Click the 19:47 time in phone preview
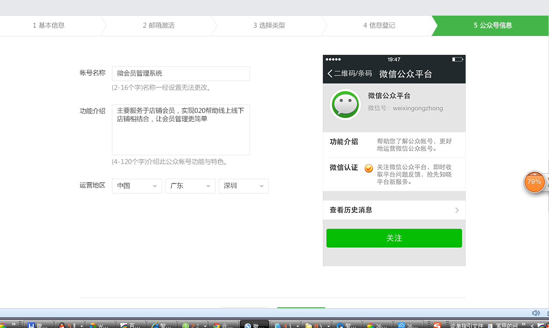 click(x=394, y=59)
